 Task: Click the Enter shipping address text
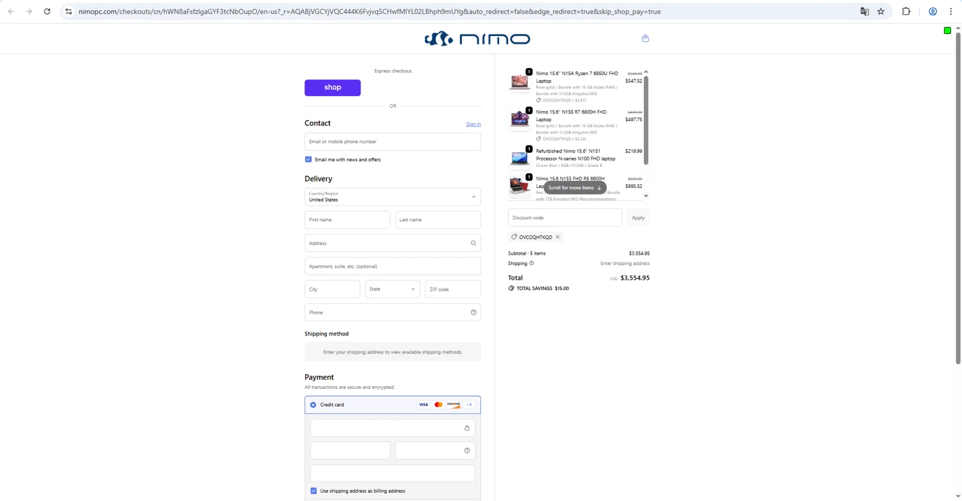coord(625,263)
